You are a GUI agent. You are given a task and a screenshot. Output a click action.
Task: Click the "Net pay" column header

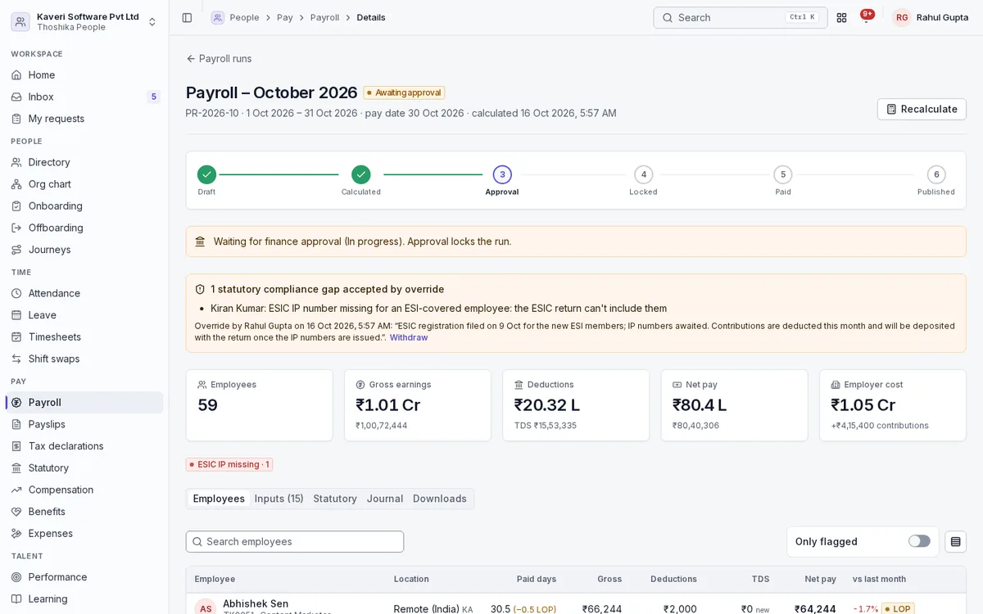tap(820, 579)
